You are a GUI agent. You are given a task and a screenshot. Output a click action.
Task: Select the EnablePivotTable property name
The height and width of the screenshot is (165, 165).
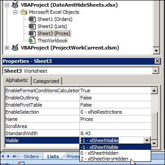click(42, 105)
